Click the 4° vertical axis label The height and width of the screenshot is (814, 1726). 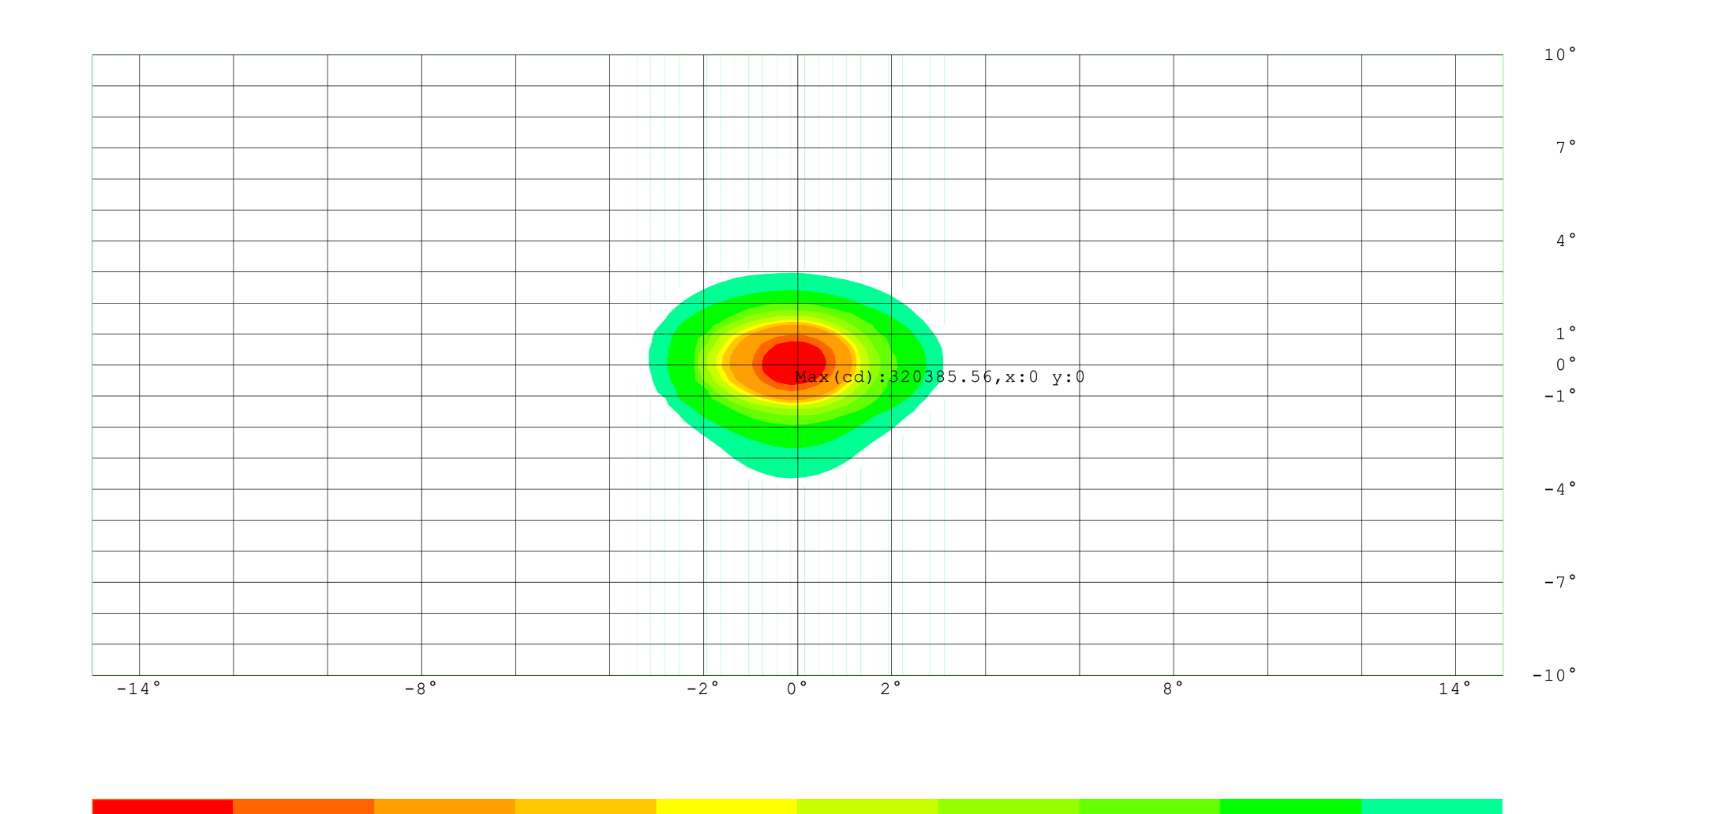tap(1567, 241)
